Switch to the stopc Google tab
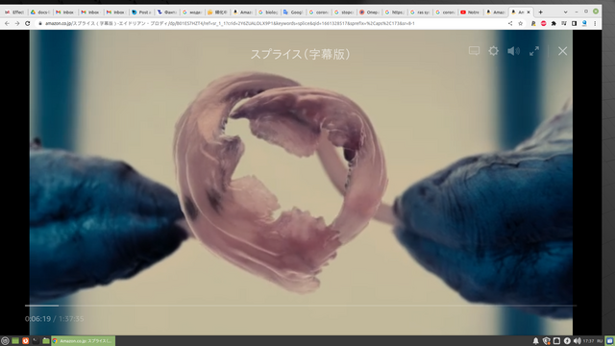Image resolution: width=615 pixels, height=346 pixels. (x=344, y=12)
